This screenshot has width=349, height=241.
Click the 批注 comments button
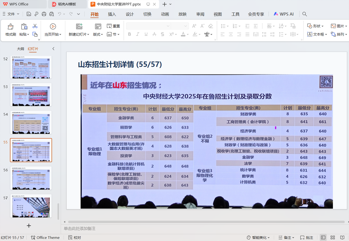307,237
